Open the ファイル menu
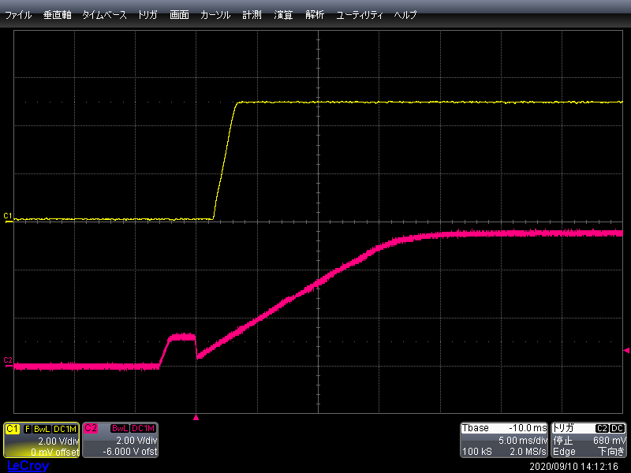 point(18,15)
